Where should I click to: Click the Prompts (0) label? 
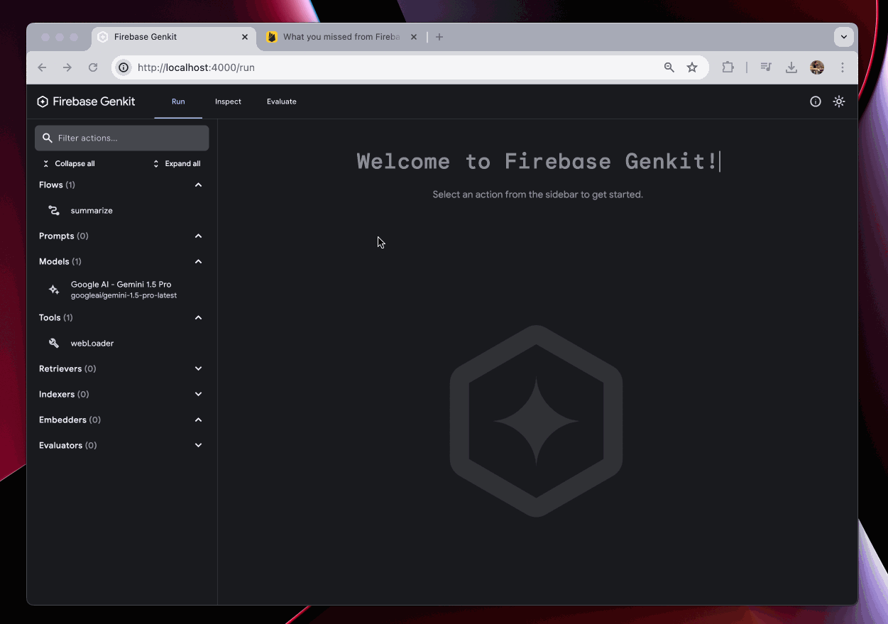(x=64, y=236)
